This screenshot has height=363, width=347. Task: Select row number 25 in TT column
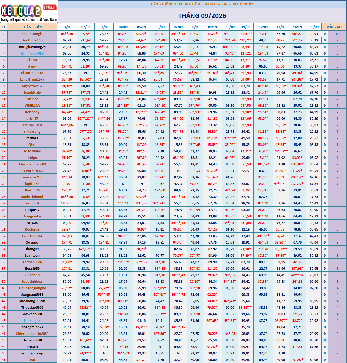click(x=4, y=190)
